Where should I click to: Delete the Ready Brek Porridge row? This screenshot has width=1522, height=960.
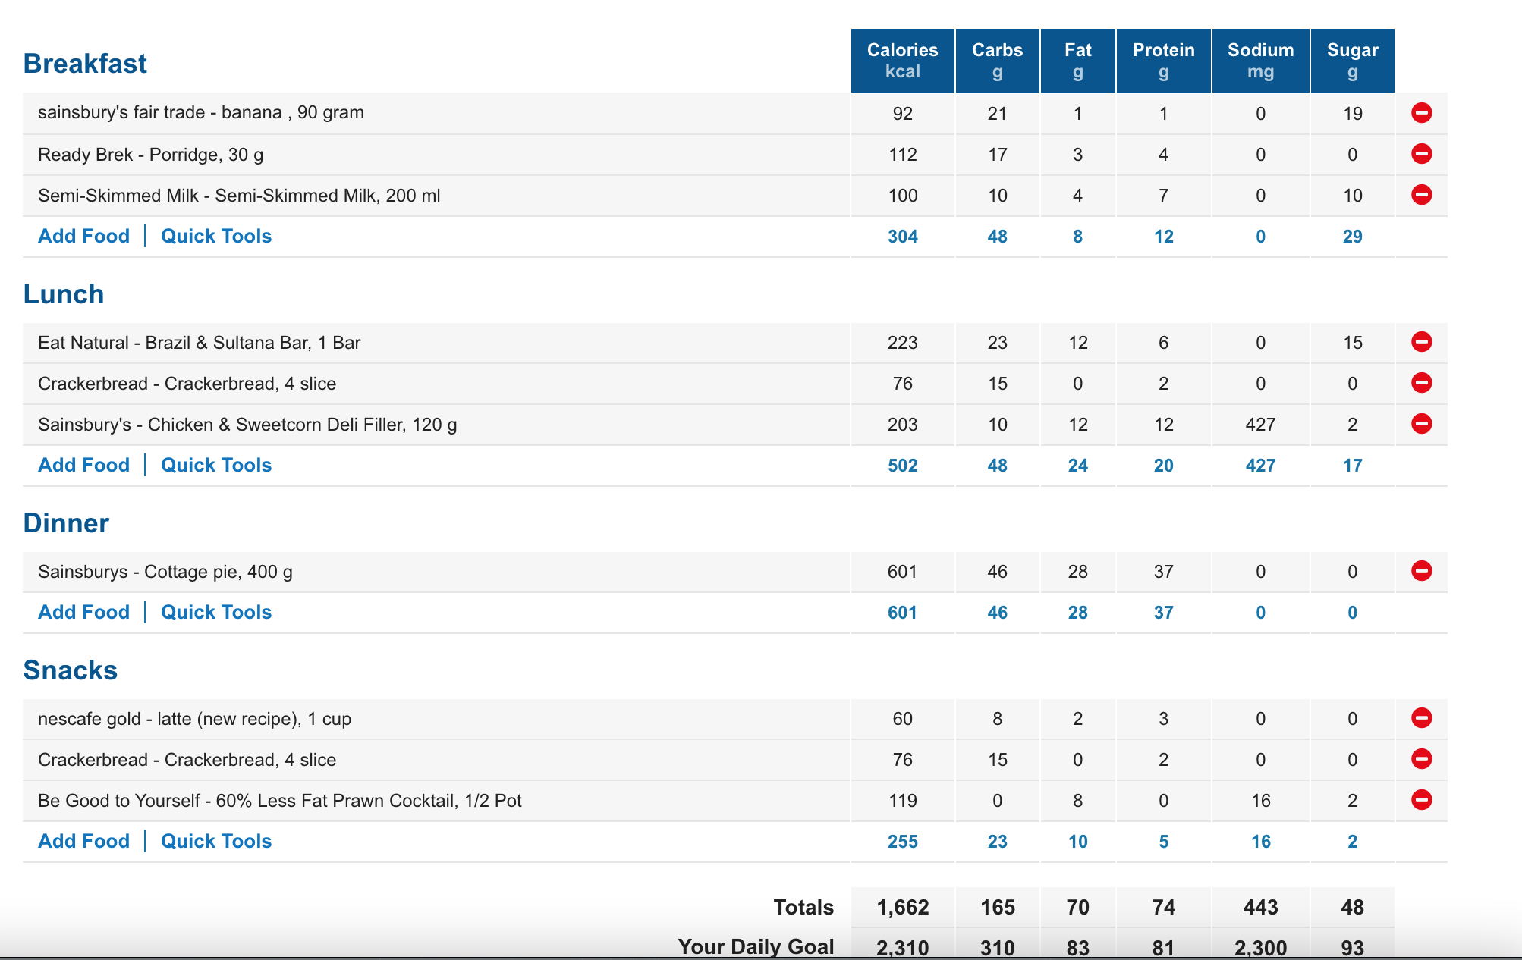click(1421, 154)
